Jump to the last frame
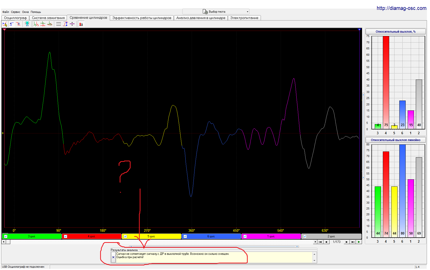 [353, 242]
